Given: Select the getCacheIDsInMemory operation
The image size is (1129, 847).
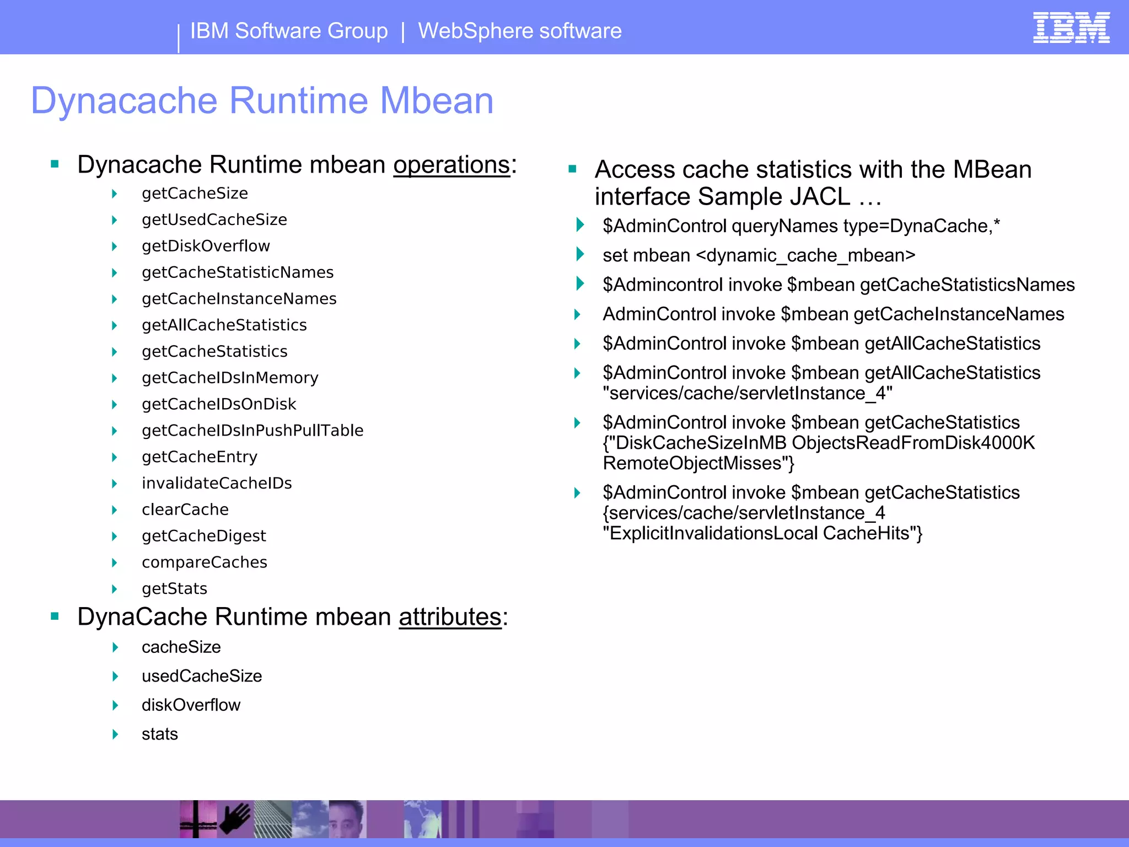Looking at the screenshot, I should [230, 378].
